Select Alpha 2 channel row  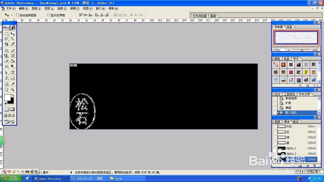coord(297,154)
